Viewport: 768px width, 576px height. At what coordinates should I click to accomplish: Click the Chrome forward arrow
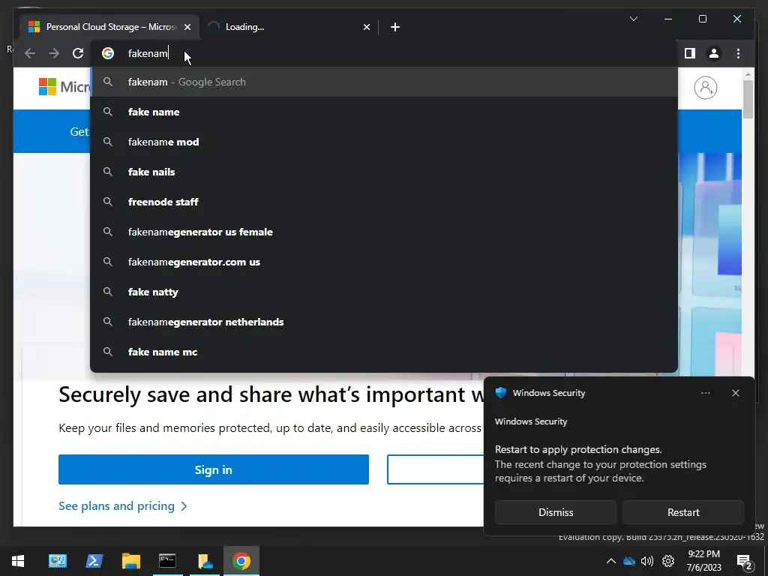[54, 53]
